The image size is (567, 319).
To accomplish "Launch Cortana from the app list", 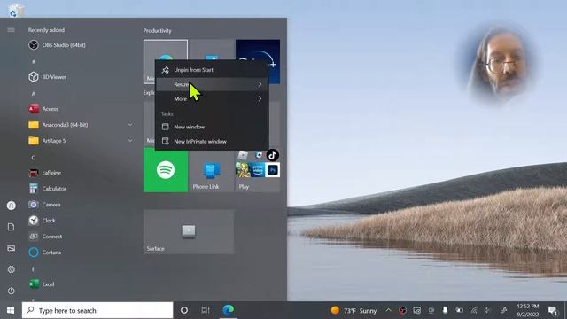I will click(x=45, y=252).
